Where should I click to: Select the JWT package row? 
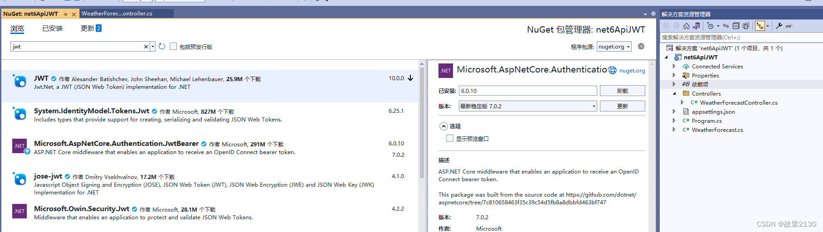209,86
